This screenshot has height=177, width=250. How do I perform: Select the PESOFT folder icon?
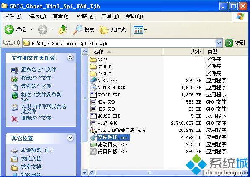pyautogui.click(x=93, y=74)
